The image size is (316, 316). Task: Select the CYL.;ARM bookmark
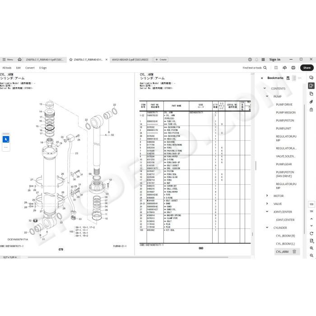(282, 252)
